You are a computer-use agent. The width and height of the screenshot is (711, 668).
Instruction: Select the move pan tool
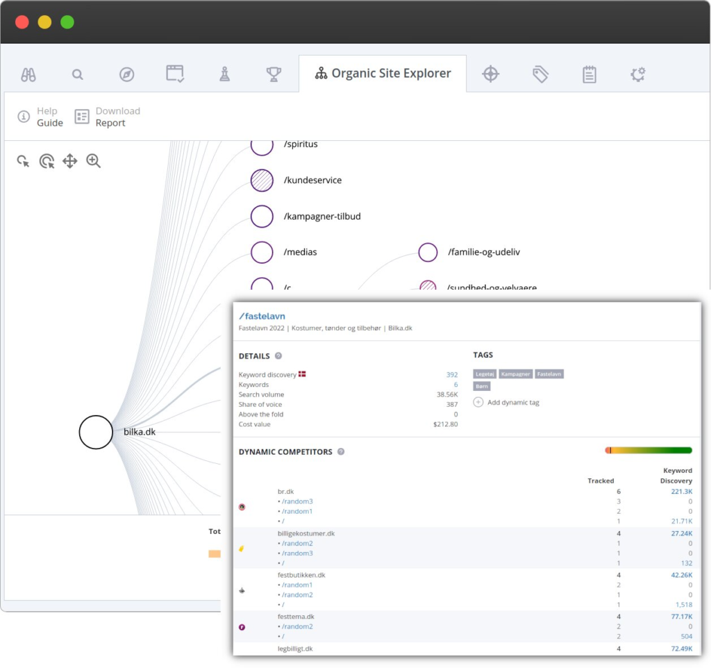pos(70,162)
